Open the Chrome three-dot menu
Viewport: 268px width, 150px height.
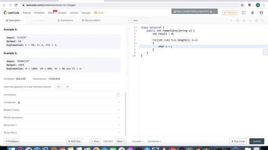coord(264,5)
